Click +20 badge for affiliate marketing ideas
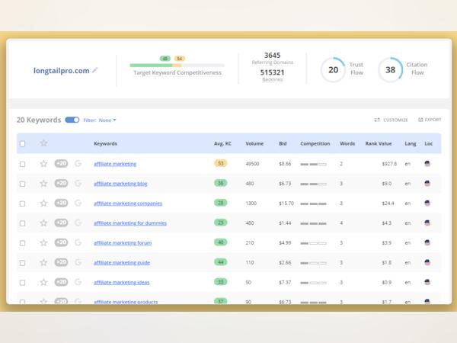 click(x=61, y=282)
